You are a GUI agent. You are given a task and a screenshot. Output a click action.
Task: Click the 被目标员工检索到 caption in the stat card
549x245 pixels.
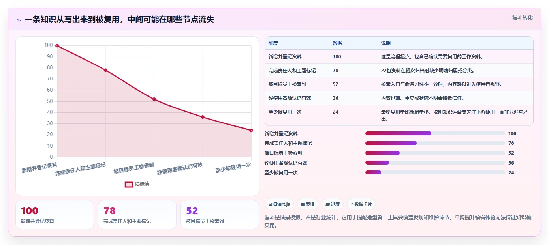[x=205, y=221]
